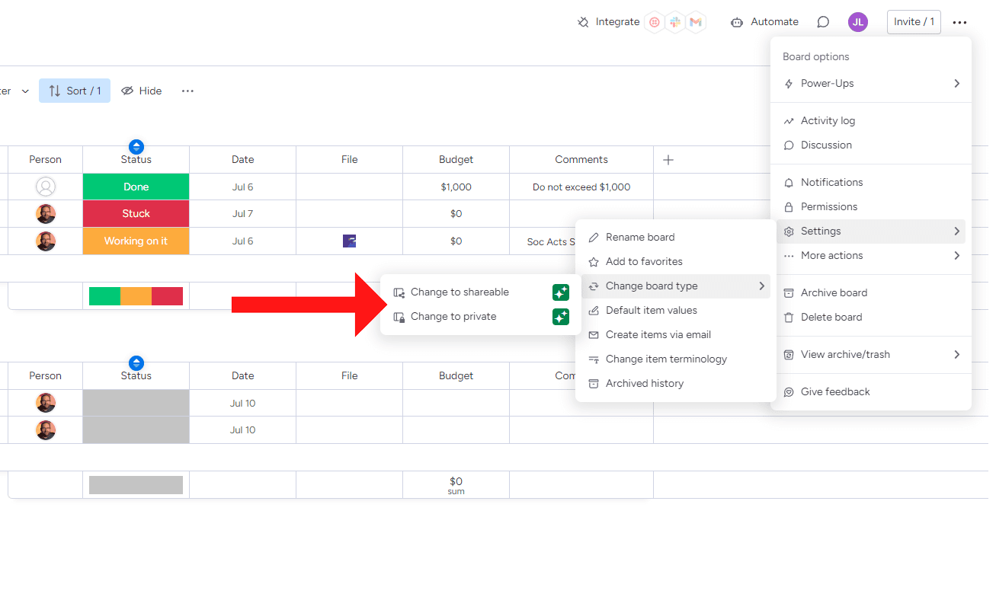Open Permissions in board options
This screenshot has height=597, width=996.
pyautogui.click(x=871, y=207)
